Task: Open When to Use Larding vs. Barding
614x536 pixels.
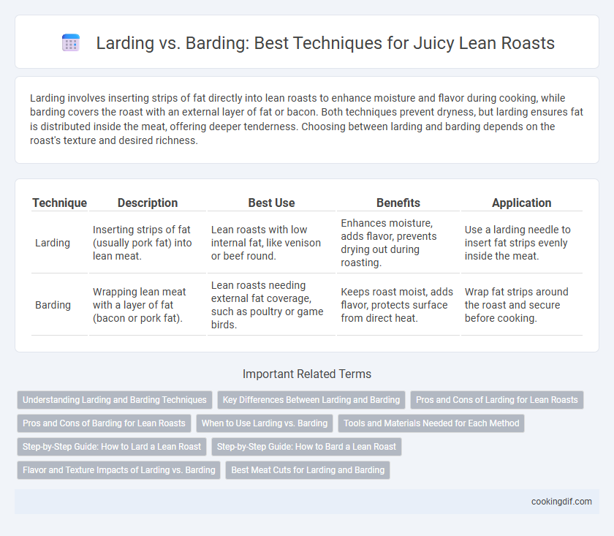Action: pos(265,423)
